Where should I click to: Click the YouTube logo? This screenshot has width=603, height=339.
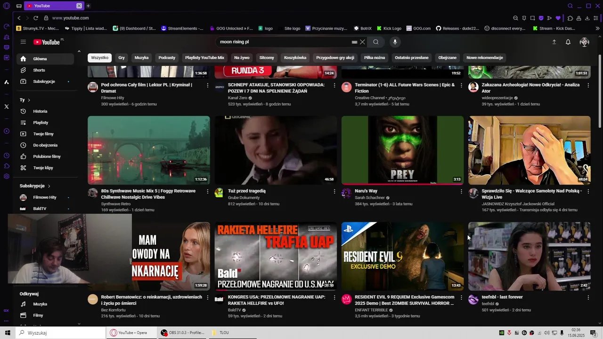click(x=47, y=42)
